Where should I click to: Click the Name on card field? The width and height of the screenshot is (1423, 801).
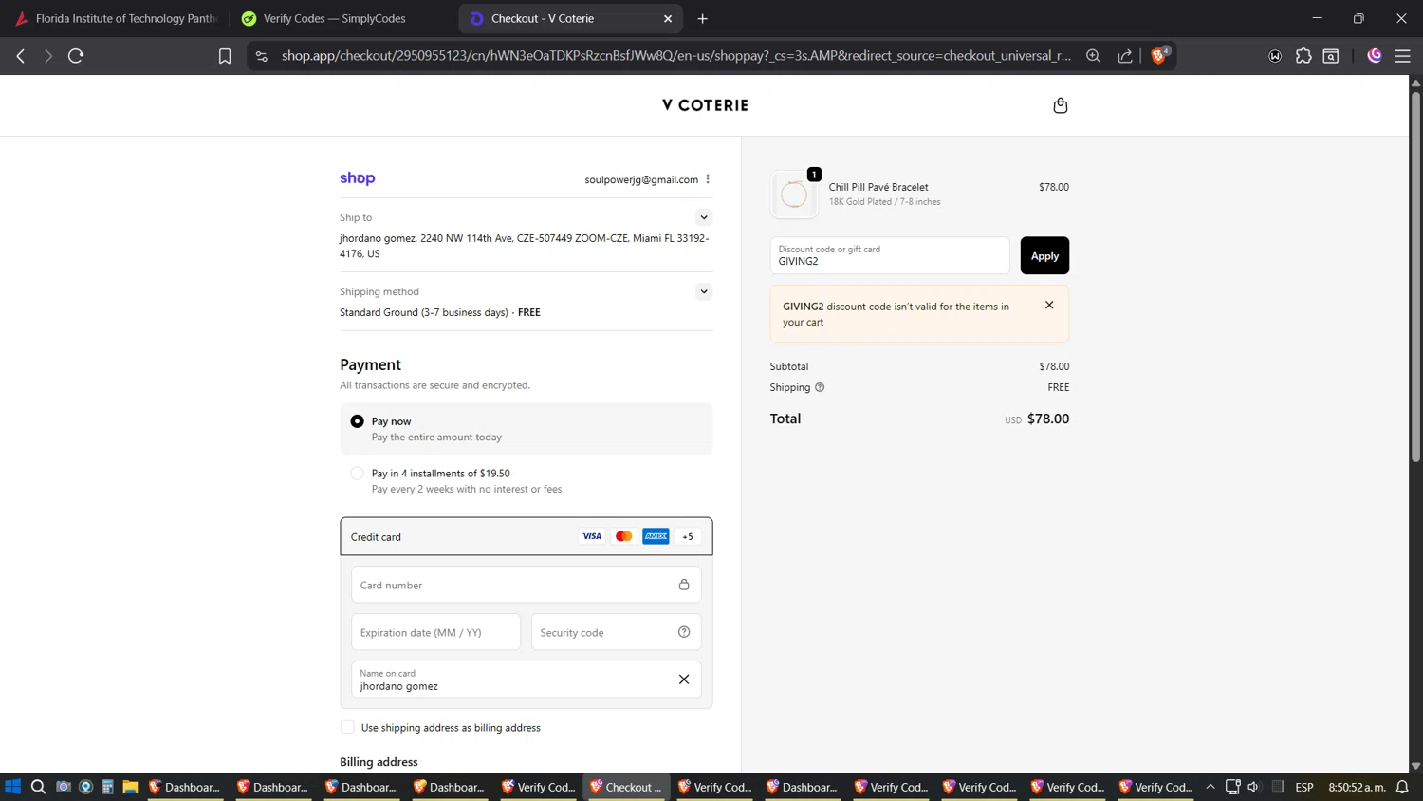[526, 680]
